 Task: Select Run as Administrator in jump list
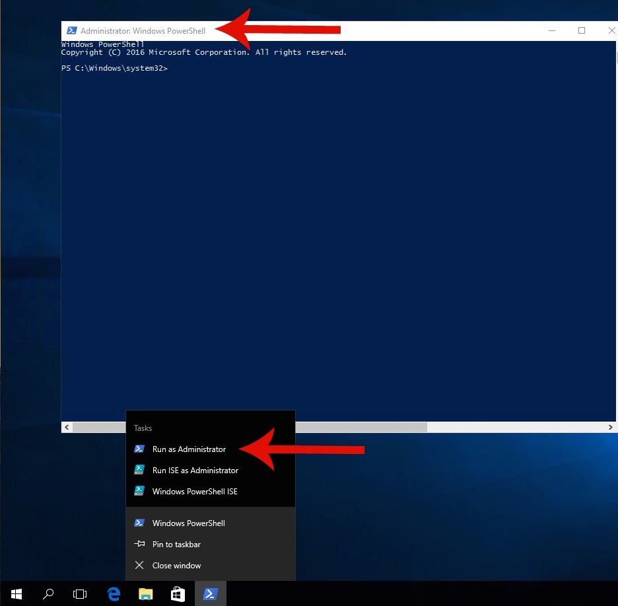[189, 449]
